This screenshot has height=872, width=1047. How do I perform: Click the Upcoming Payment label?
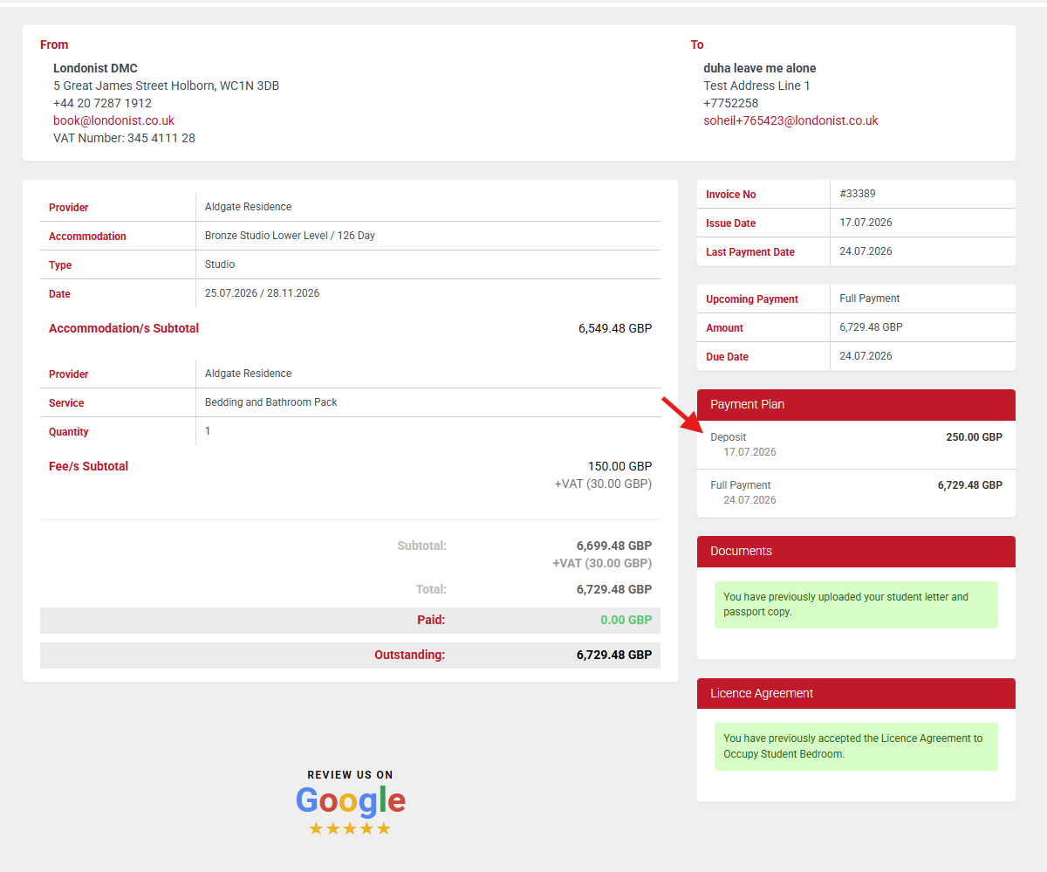[752, 299]
